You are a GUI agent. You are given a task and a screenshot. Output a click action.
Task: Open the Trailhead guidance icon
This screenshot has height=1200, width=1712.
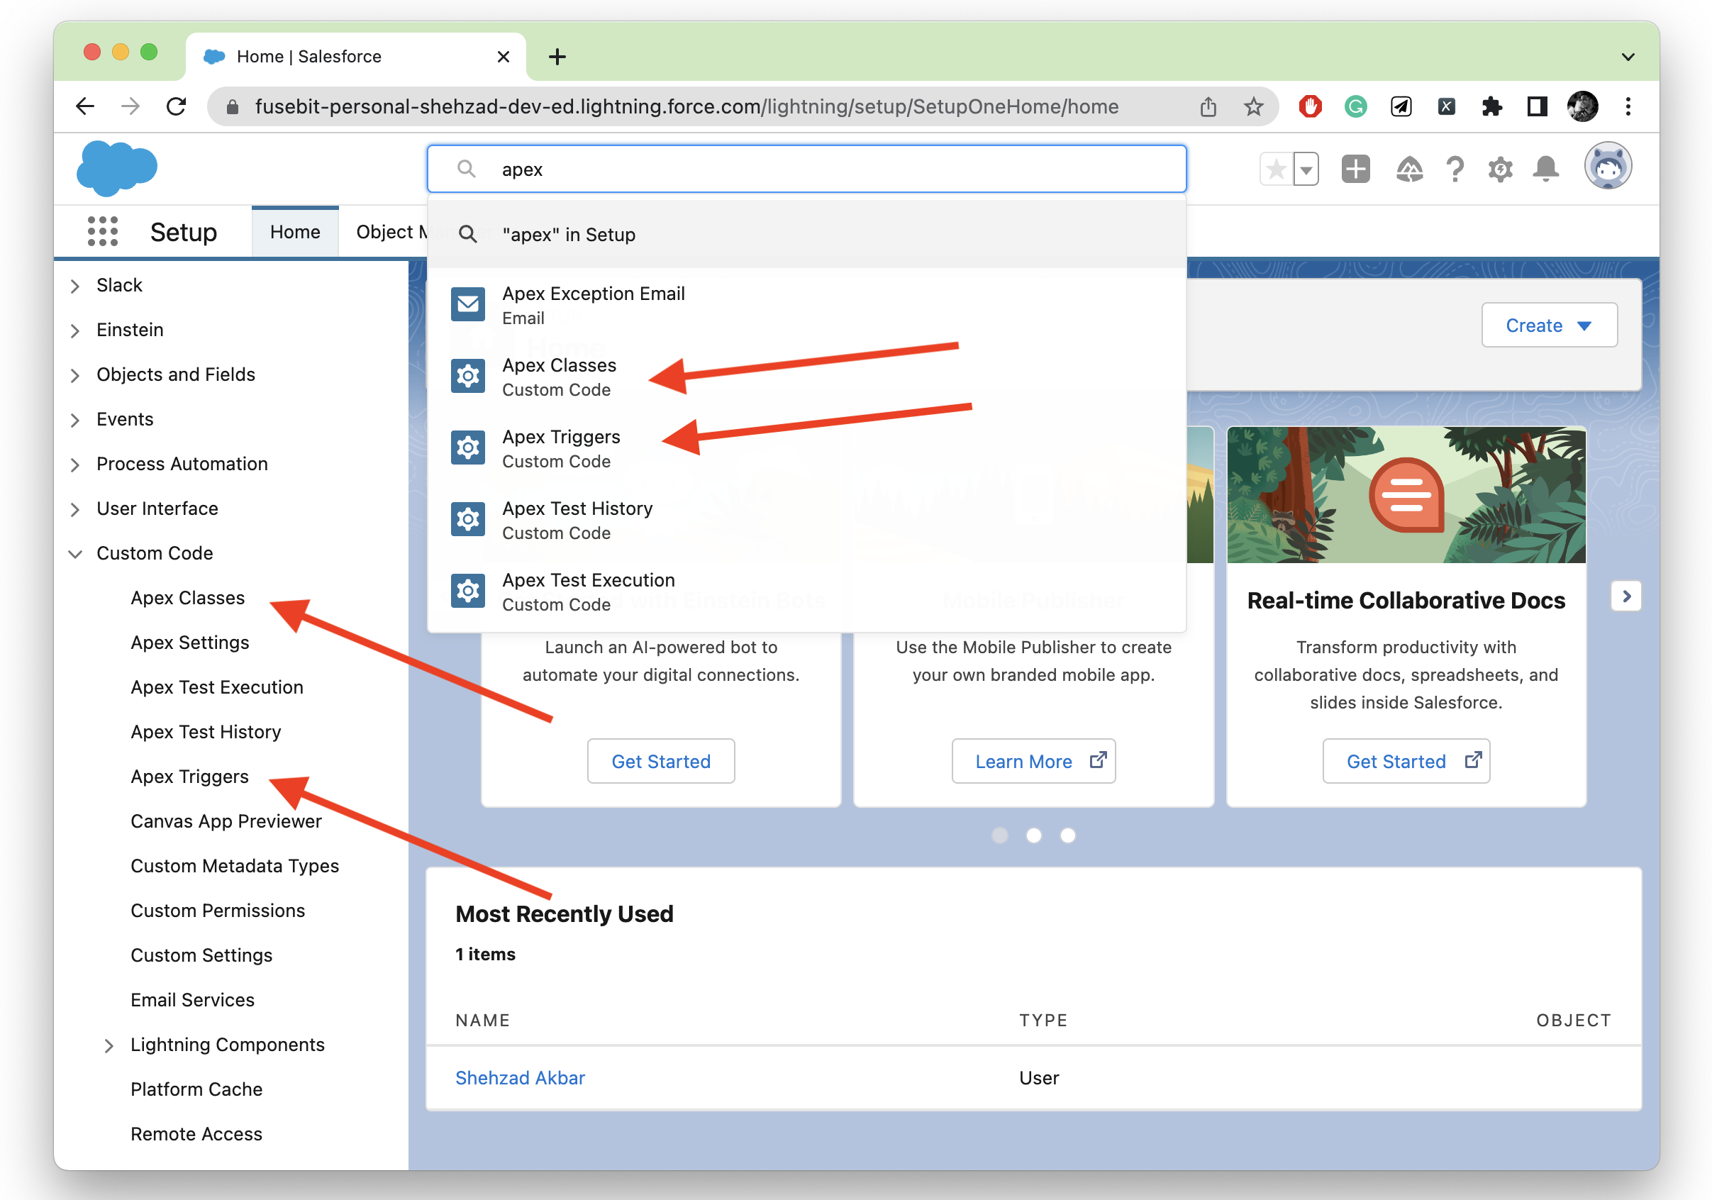1408,170
